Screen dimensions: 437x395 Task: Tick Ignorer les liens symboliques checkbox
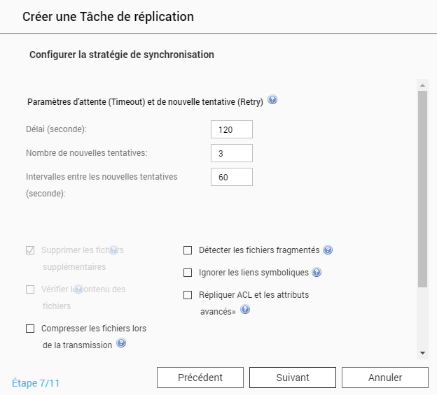tap(188, 273)
